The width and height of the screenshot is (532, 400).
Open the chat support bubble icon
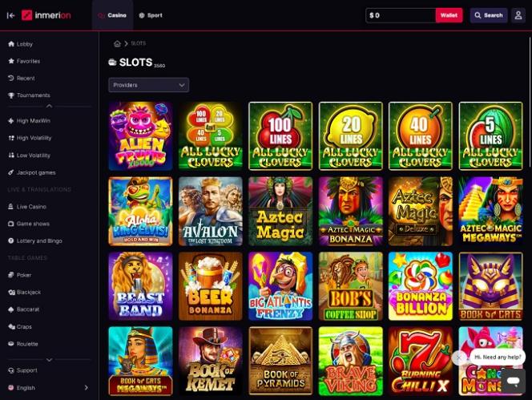[513, 382]
